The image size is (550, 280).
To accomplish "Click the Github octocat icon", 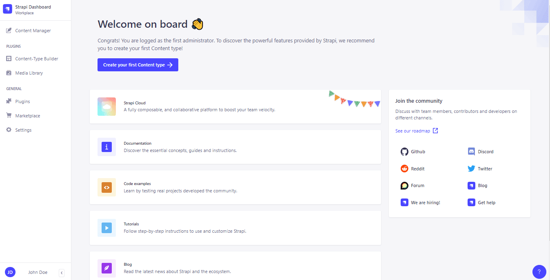I will 404,152.
